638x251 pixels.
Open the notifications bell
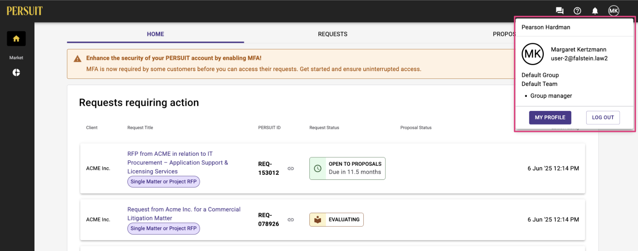[x=595, y=11]
